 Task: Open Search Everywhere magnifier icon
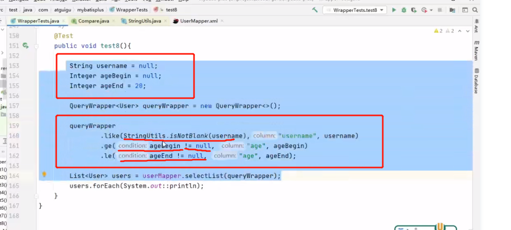click(x=475, y=10)
